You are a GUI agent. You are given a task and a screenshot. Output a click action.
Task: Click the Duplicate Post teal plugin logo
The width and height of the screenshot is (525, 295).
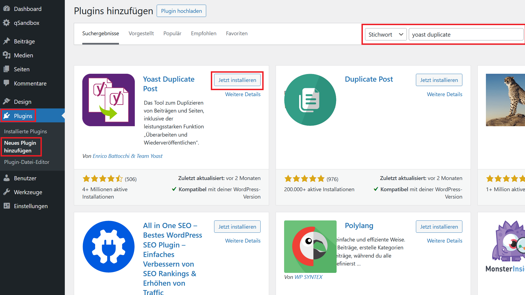point(310,100)
